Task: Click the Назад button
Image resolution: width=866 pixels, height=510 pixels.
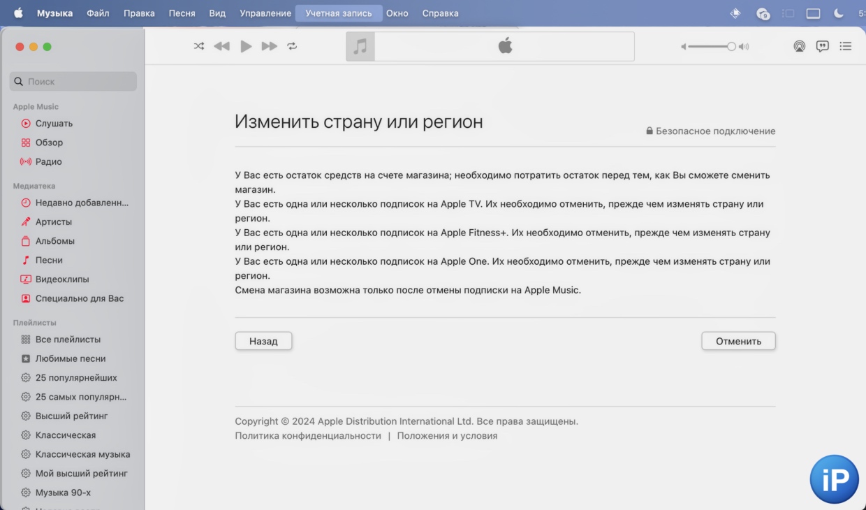Action: coord(263,341)
